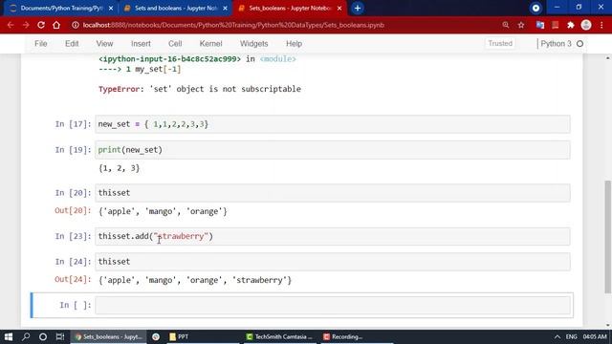Select the thisset cell In [20]
The height and width of the screenshot is (344, 612).
(x=333, y=193)
